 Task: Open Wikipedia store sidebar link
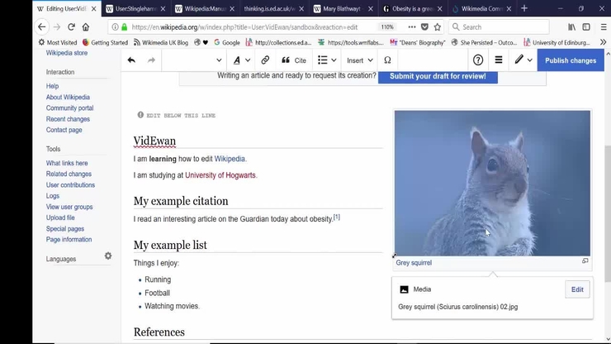click(67, 53)
